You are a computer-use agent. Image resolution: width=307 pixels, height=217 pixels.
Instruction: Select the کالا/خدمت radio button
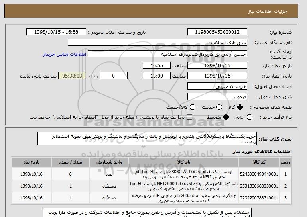[x=193, y=107]
